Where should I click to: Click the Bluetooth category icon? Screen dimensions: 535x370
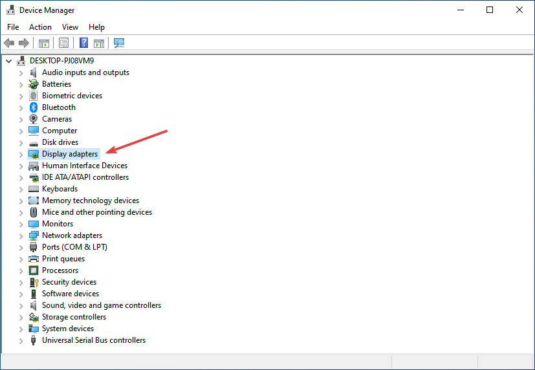34,107
